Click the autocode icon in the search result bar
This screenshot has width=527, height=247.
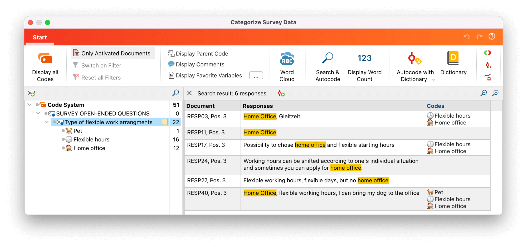281,93
